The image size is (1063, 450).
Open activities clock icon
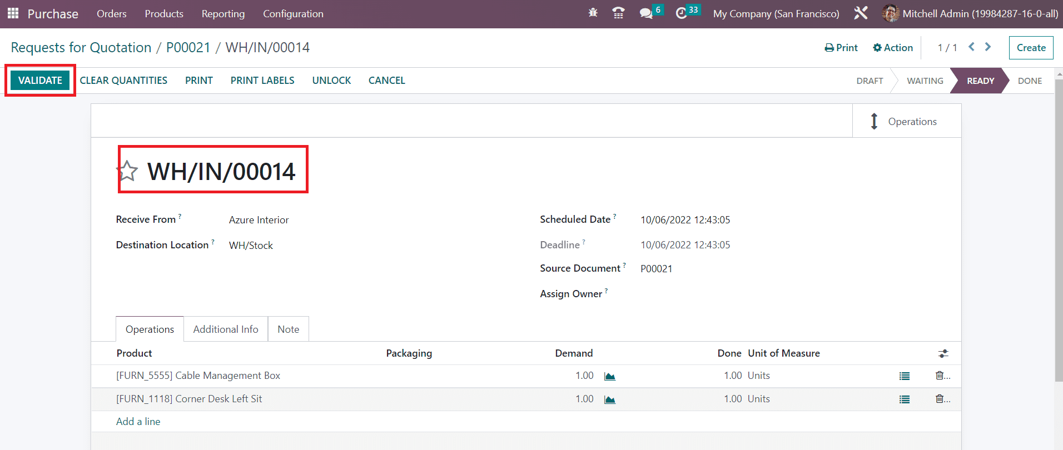coord(682,13)
